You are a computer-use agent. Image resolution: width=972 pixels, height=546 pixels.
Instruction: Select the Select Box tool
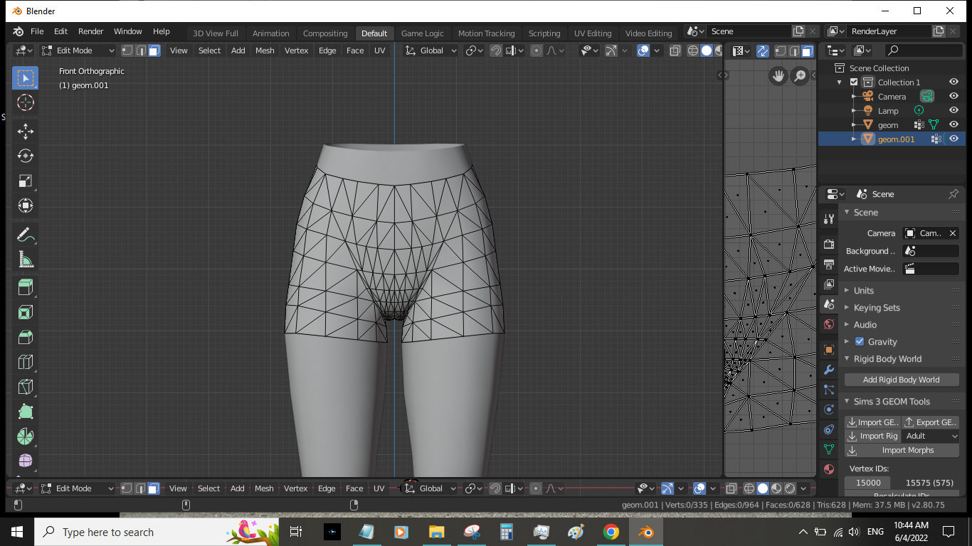tap(25, 77)
